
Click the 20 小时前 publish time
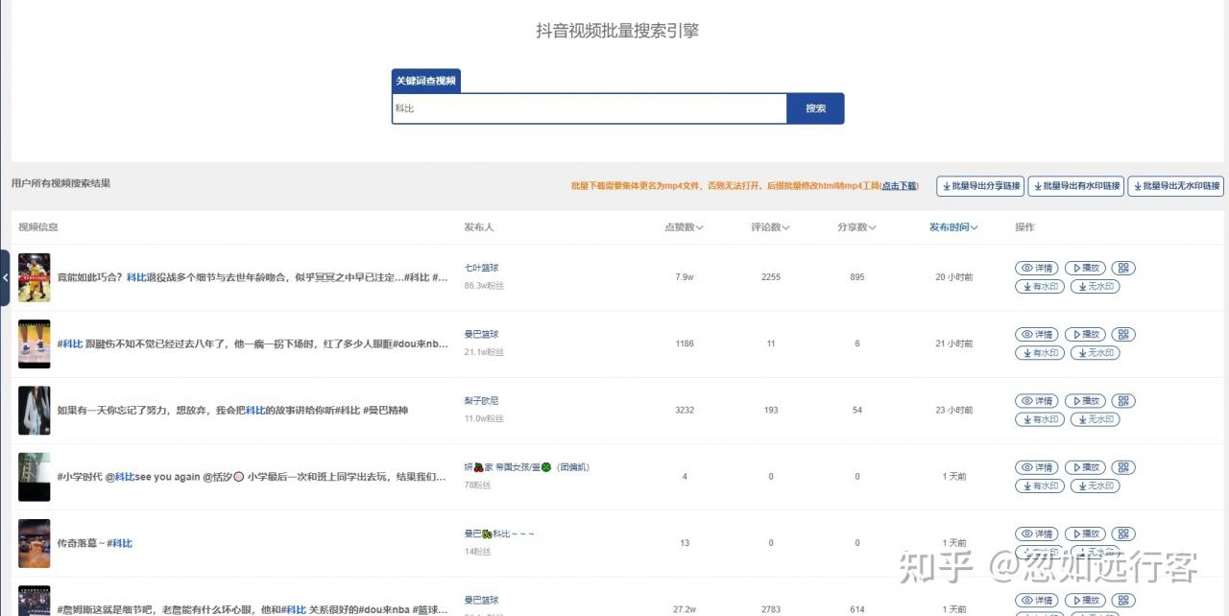953,277
